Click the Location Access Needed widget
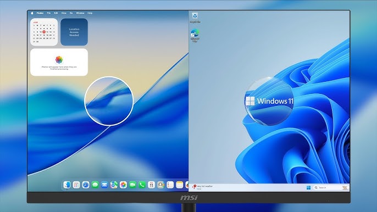The height and width of the screenshot is (212, 377). (74, 32)
